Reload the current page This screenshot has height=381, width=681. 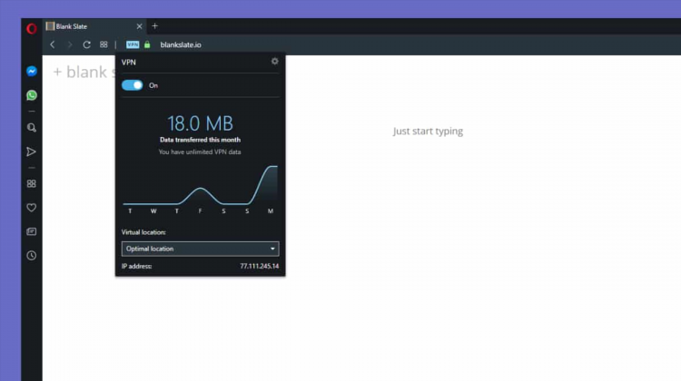click(x=86, y=44)
